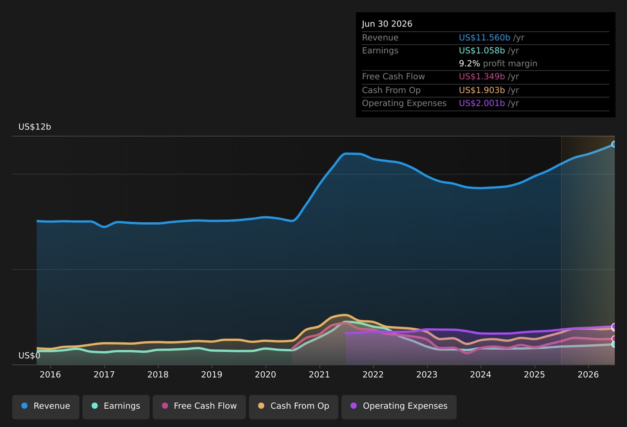Click the 'Earnings' row label in tooltip
This screenshot has height=427, width=627.
coord(380,50)
